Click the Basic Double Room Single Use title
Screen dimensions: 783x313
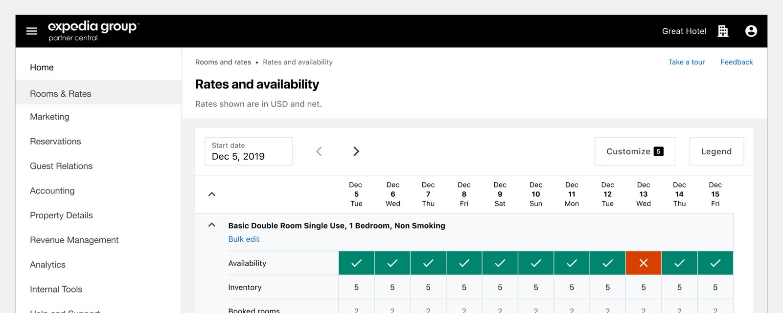tap(337, 226)
